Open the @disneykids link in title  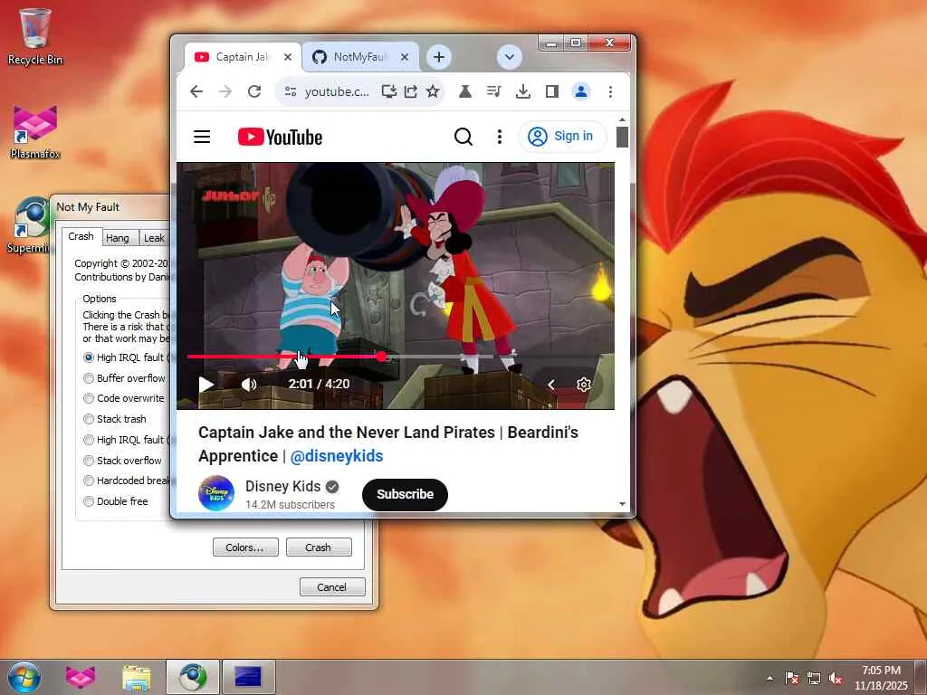tap(337, 456)
